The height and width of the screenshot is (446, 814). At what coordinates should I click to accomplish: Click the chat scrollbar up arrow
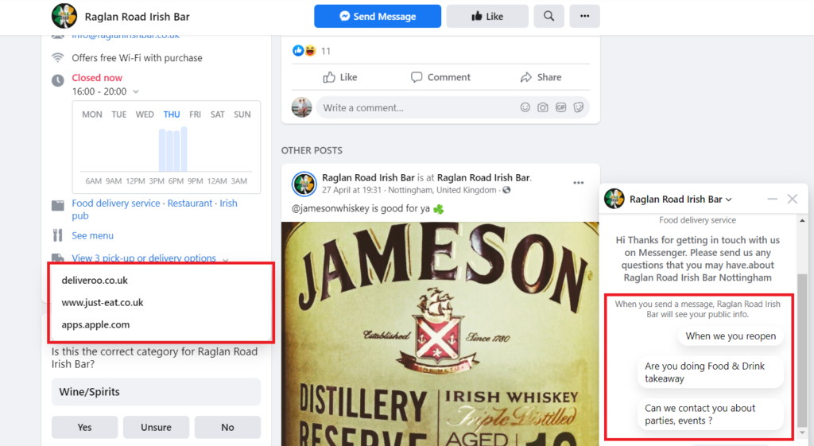point(803,221)
